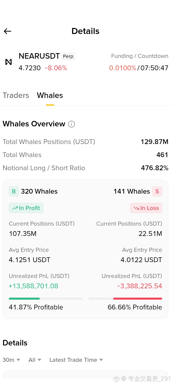Viewport: 173px width, 385px height.
Task: Click the green 41.87% profitable progress bar
Action: click(x=46, y=299)
